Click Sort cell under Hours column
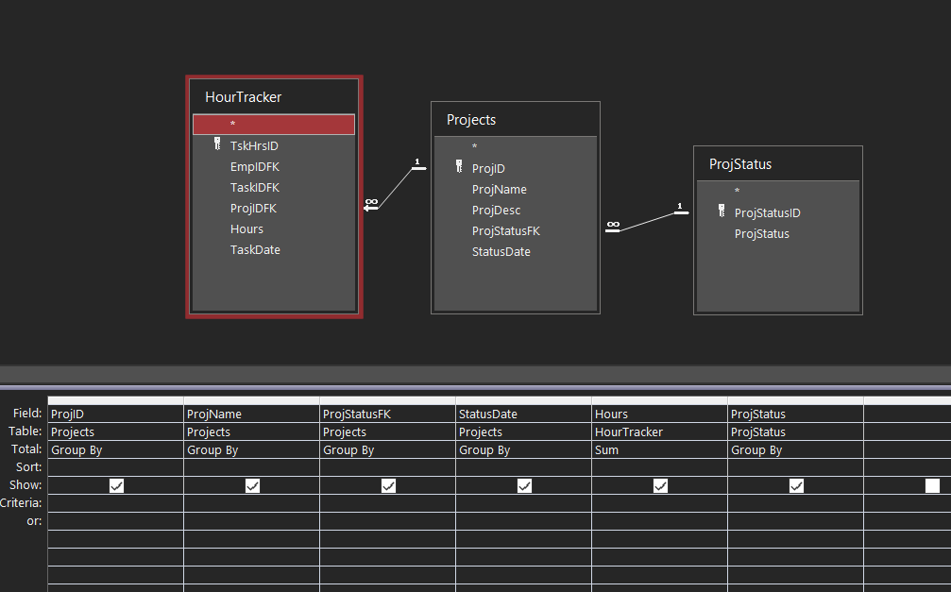The width and height of the screenshot is (951, 592). 659,467
